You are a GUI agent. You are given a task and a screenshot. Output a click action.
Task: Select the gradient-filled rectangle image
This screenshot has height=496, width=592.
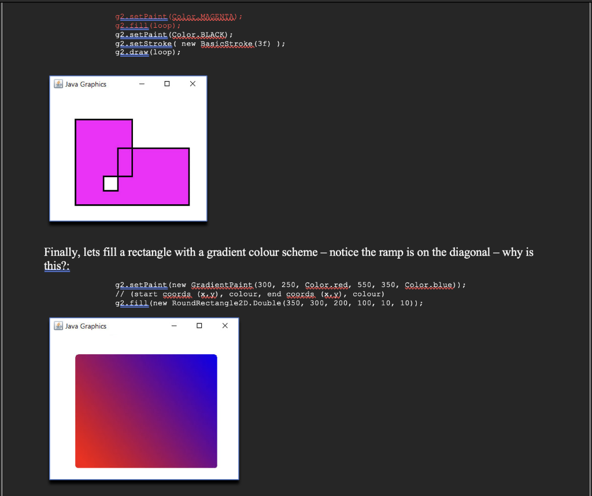click(146, 411)
